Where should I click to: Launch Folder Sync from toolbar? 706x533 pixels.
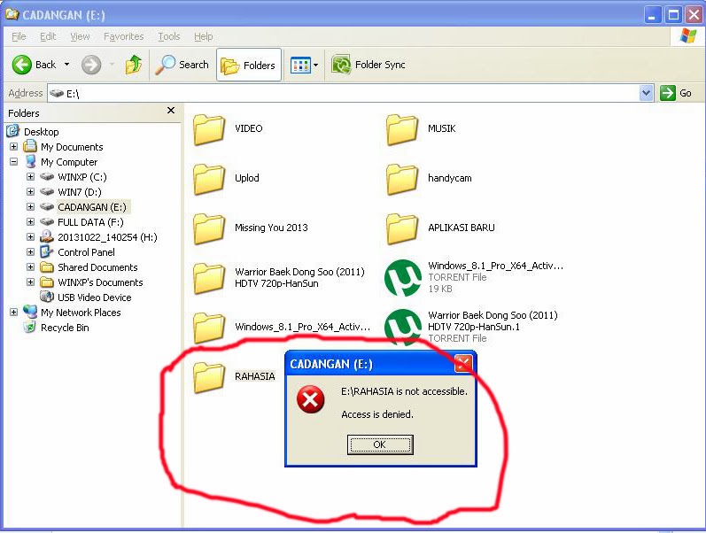[x=369, y=65]
